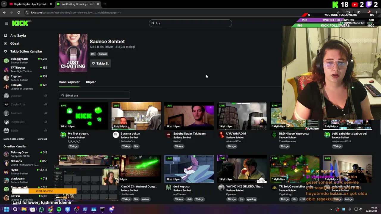Viewport: 381px width, 214px height.
Task: Switch to Klipler tab
Action: 91,82
